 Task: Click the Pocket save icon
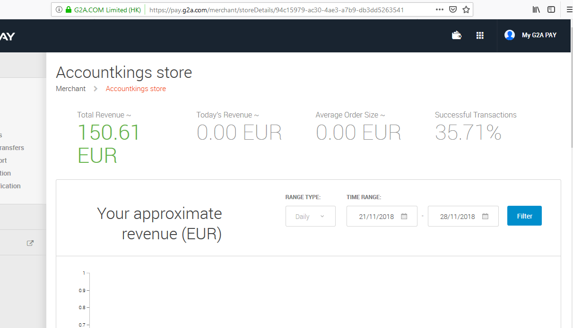click(453, 9)
